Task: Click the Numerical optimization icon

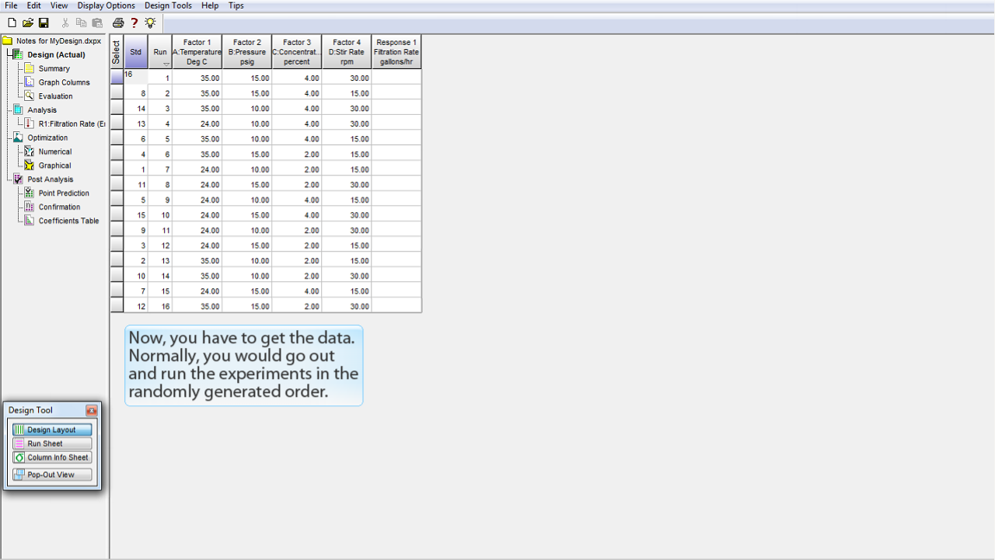Action: (x=30, y=151)
